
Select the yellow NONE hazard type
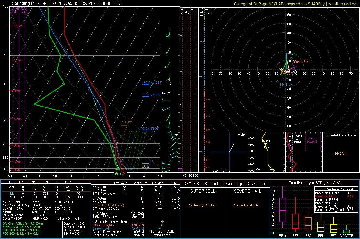(341, 154)
